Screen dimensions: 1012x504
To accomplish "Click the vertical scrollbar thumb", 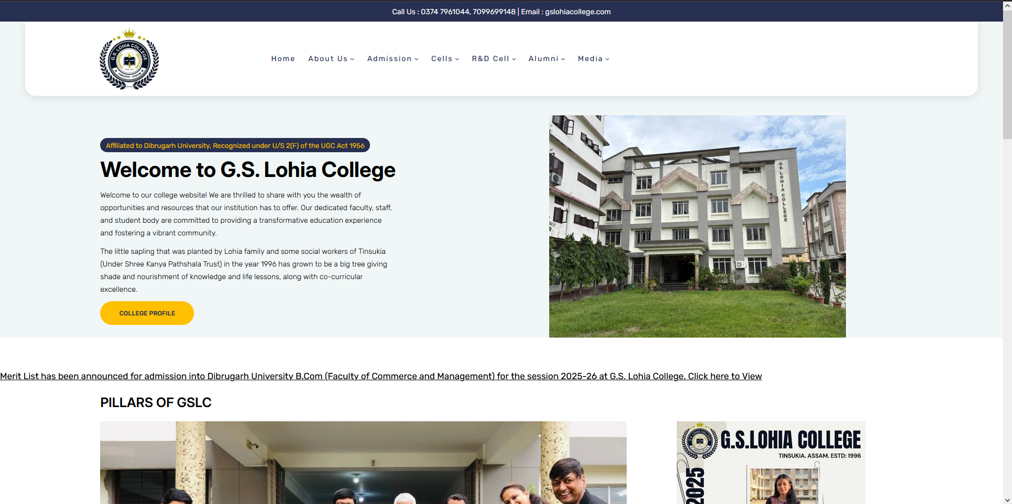I will pos(1007,74).
